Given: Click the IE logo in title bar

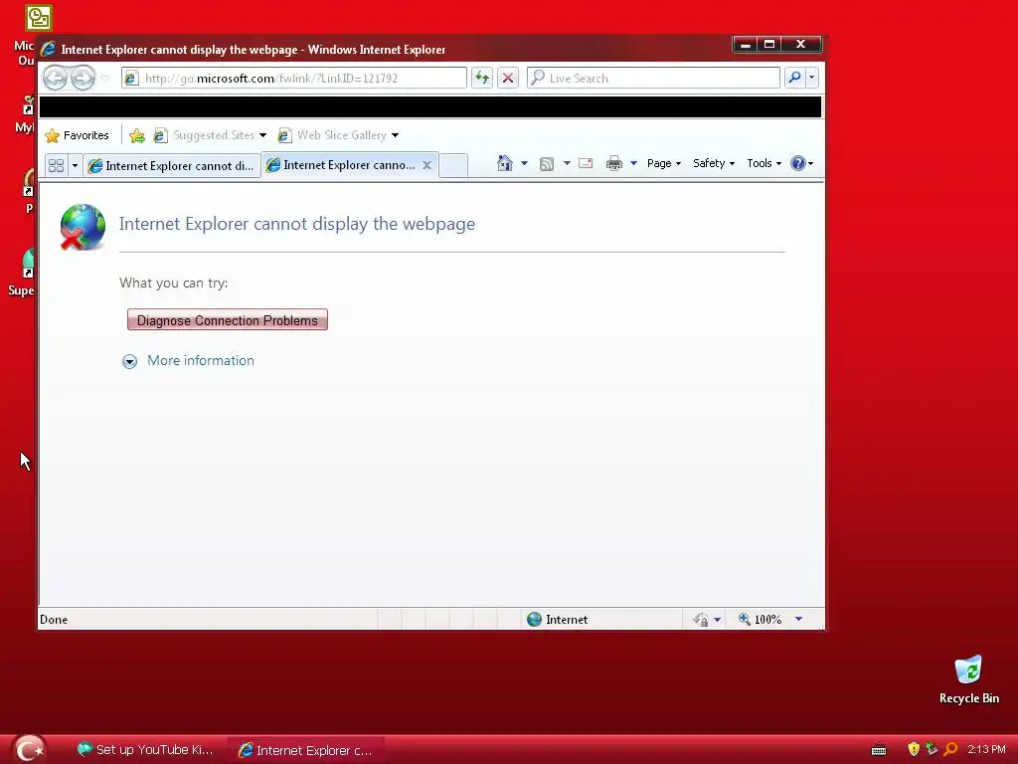Looking at the screenshot, I should [x=48, y=50].
